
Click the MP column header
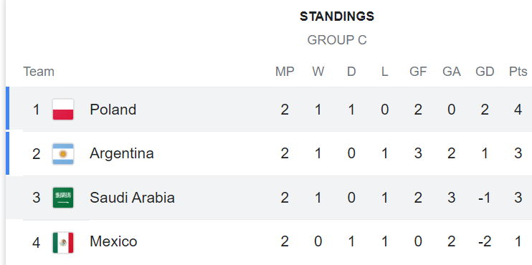click(285, 72)
